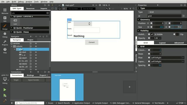Toggle visibility of the column item

(x=36, y=46)
